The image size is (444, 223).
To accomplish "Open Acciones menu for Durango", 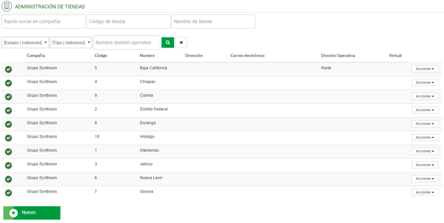I will (x=425, y=124).
